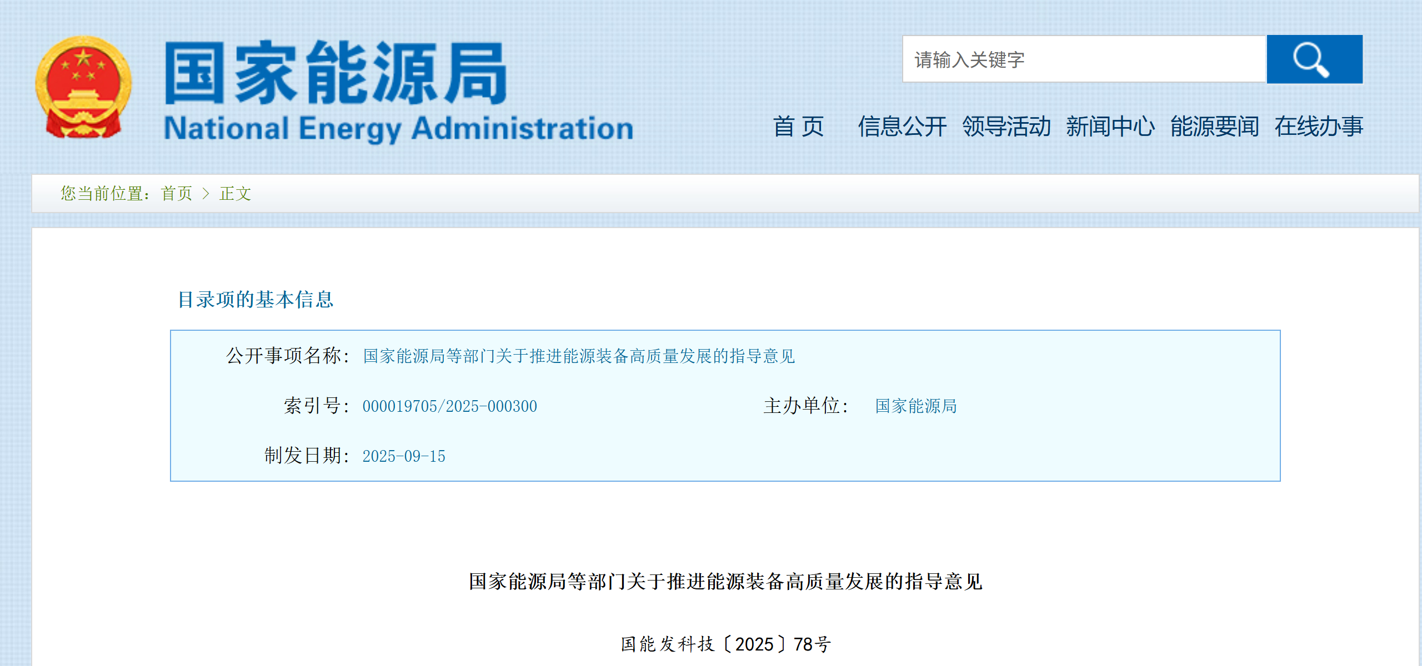Open 新闻中心 from the navigation bar
1422x666 pixels.
1110,127
